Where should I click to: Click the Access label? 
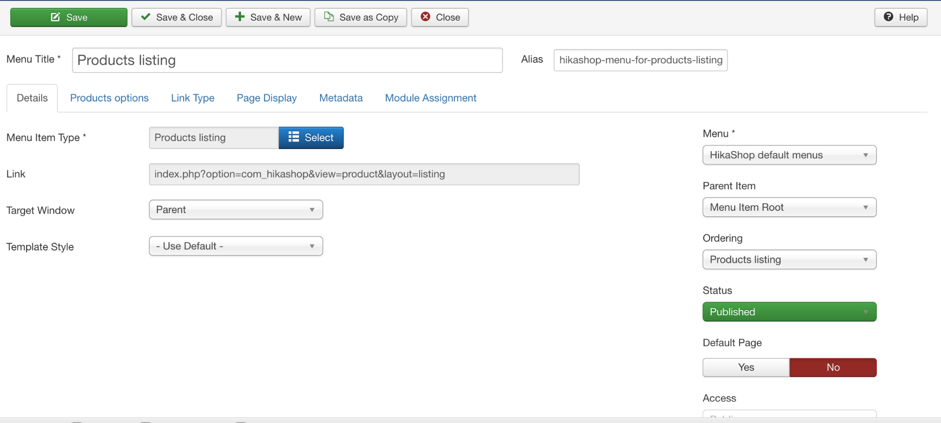pos(719,398)
